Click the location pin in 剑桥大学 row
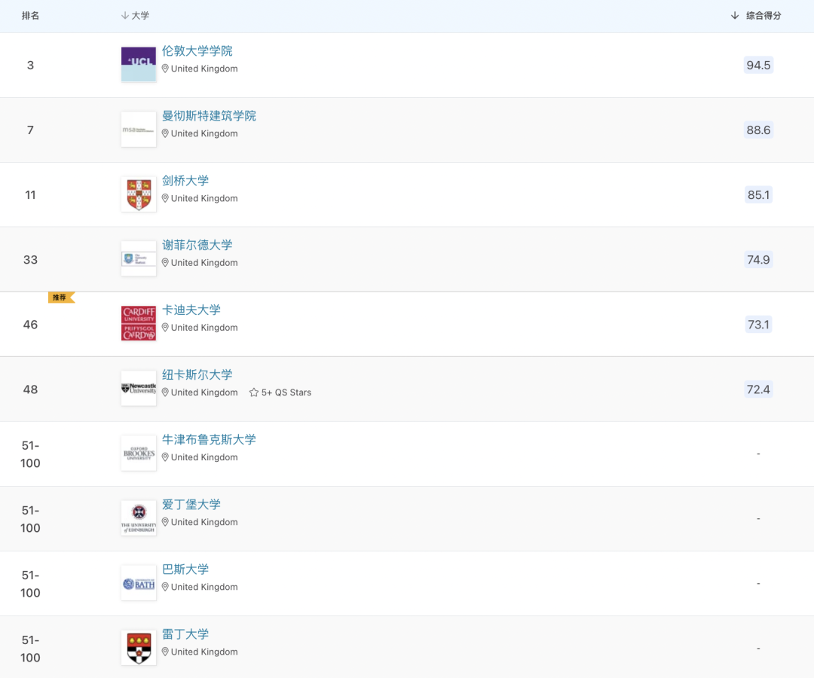 (x=165, y=198)
